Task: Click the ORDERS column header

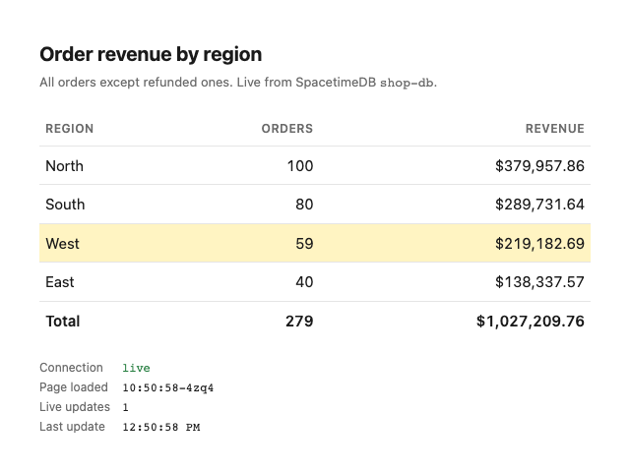Action: (x=286, y=129)
